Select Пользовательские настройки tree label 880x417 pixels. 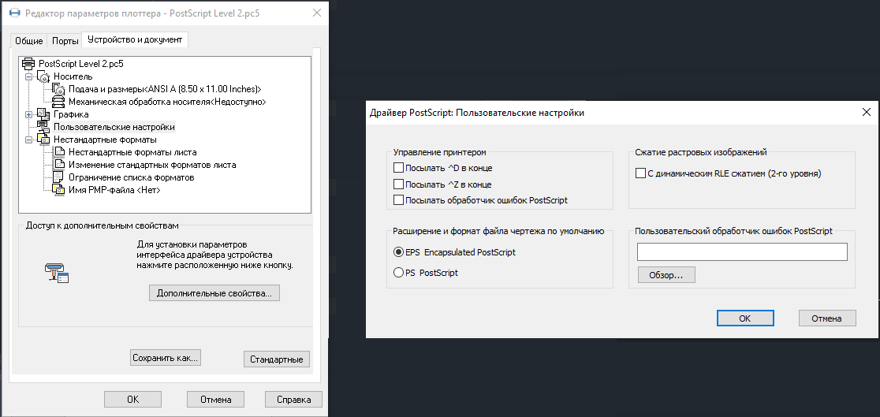[114, 127]
